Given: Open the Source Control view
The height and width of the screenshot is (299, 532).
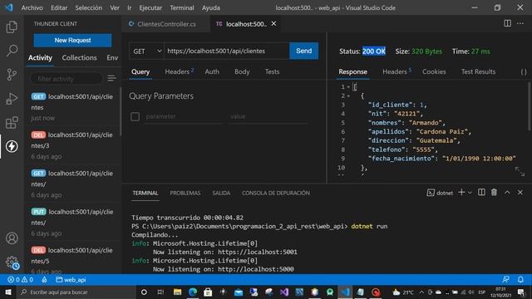Looking at the screenshot, I should point(12,74).
